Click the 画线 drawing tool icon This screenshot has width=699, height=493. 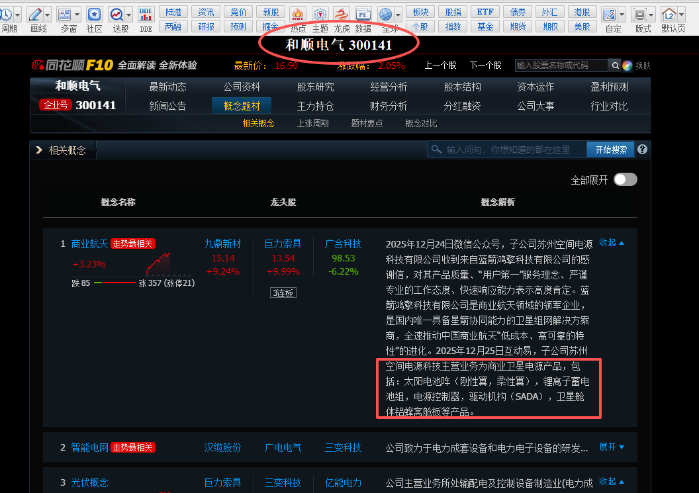click(35, 14)
